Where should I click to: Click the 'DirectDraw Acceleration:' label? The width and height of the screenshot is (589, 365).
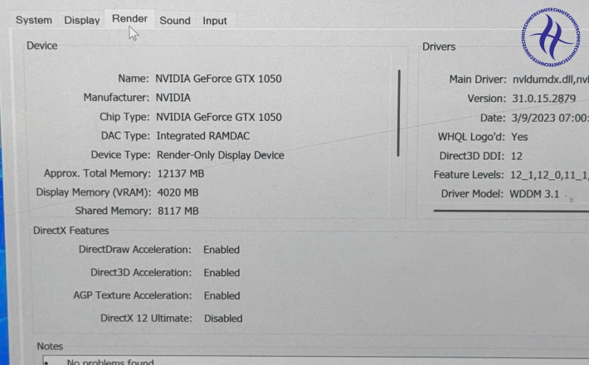click(135, 250)
